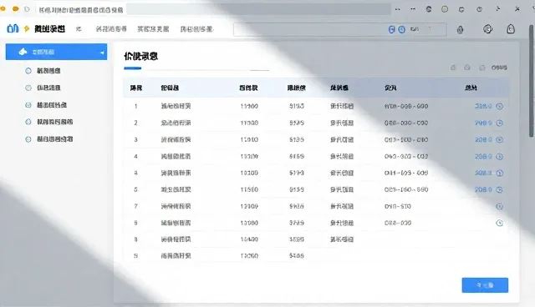Focus the wide search field in the app header
Screen dimensions: 535x307
(x=340, y=29)
